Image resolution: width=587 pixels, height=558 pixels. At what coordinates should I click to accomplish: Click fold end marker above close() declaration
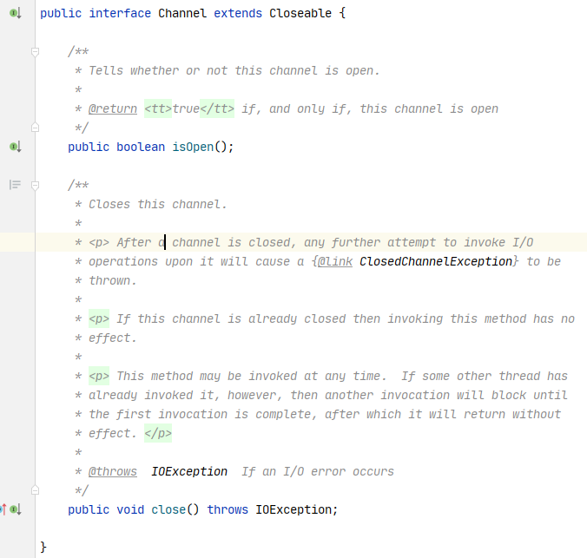35,490
